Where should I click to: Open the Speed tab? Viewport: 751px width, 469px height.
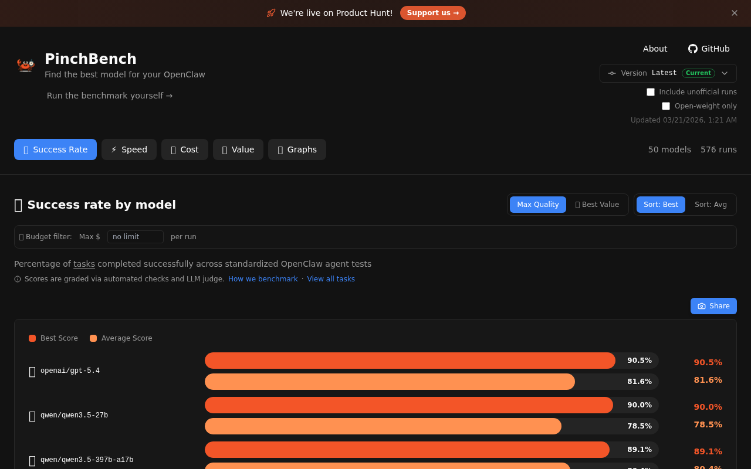coord(129,149)
